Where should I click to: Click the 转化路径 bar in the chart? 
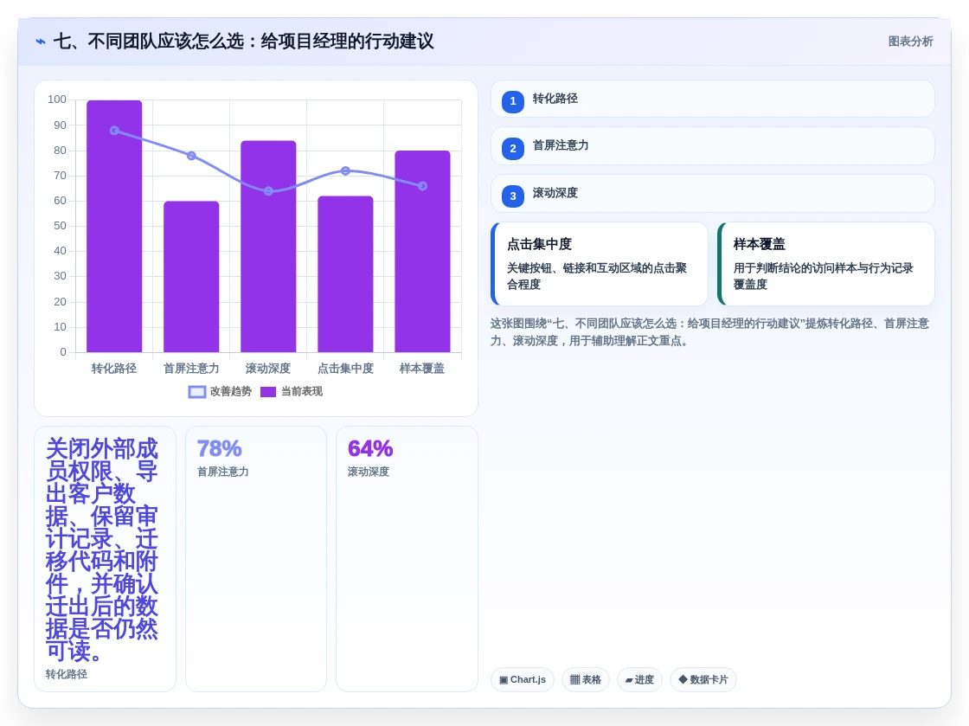[x=114, y=226]
